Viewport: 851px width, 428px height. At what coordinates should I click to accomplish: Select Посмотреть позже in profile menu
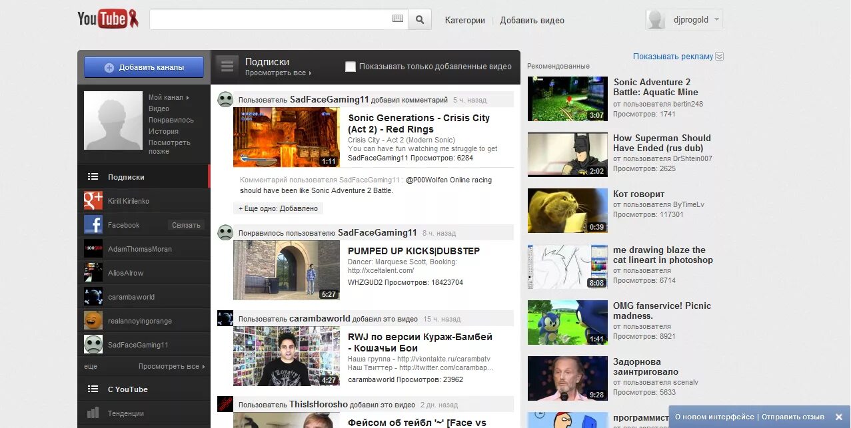click(x=169, y=146)
